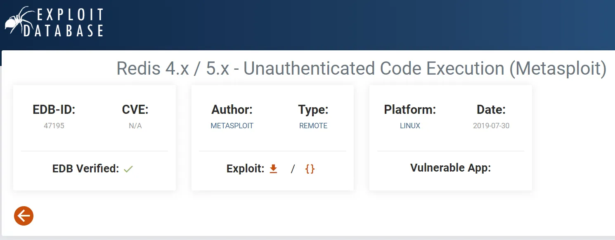Click the Type heading
The width and height of the screenshot is (615, 240).
click(313, 110)
